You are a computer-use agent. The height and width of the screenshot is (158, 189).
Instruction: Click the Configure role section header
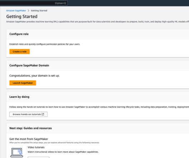click(x=19, y=34)
